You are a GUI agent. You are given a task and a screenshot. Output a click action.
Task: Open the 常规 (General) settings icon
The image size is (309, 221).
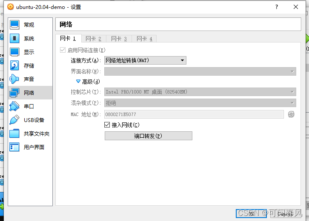point(14,25)
